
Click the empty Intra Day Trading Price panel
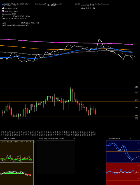pos(56,157)
